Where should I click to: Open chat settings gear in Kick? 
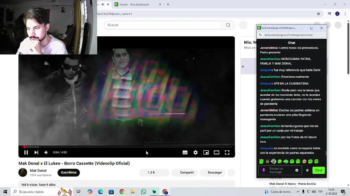click(x=307, y=170)
